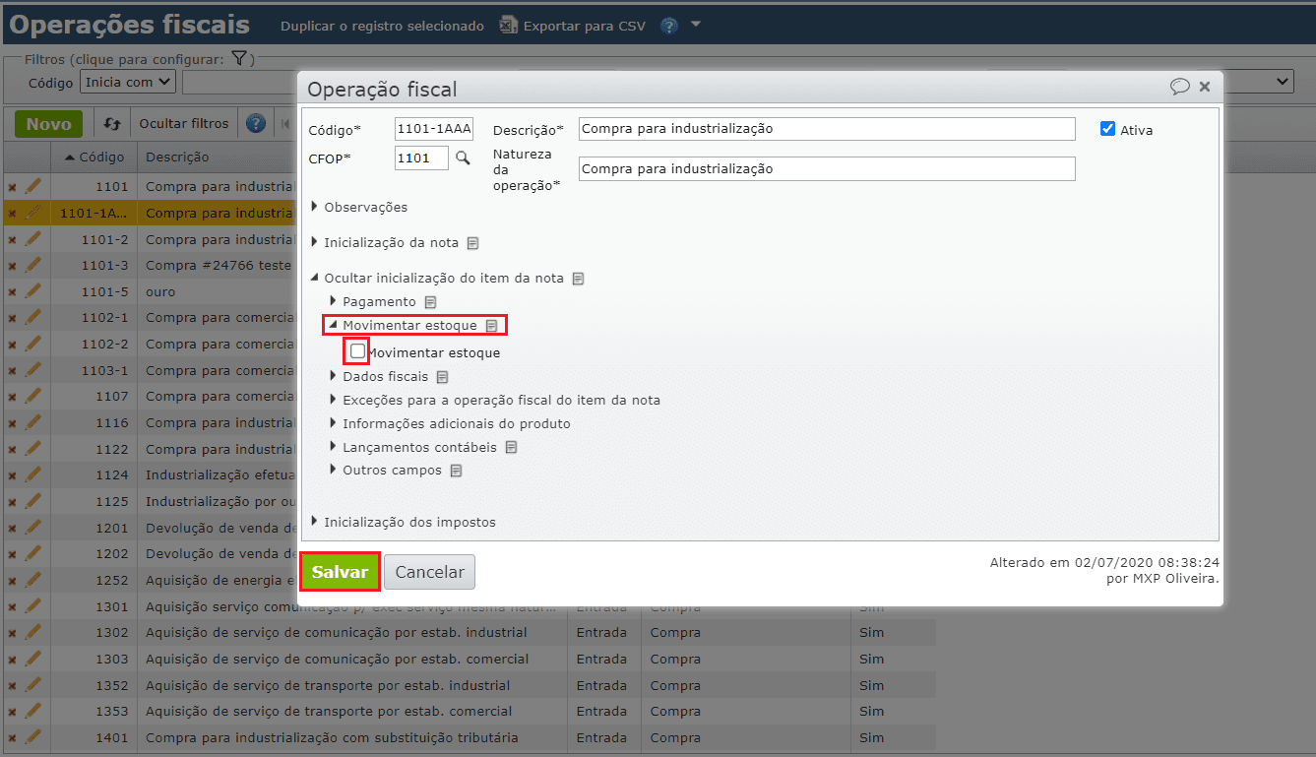Image resolution: width=1316 pixels, height=757 pixels.
Task: Click the filter funnel icon to configure filters
Action: (x=238, y=59)
